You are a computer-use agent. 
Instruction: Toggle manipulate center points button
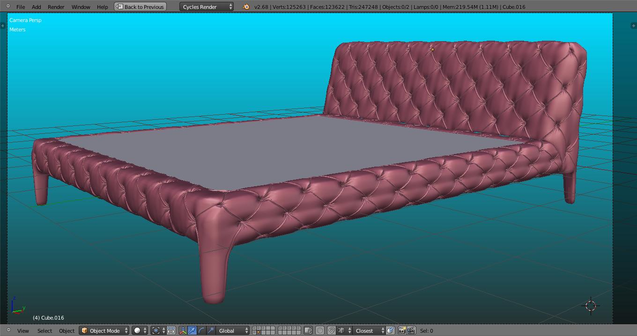[171, 330]
